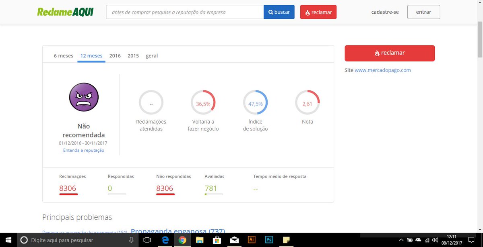The width and height of the screenshot is (483, 247).
Task: Click the 47,5% Índice de solução gauge
Action: click(255, 102)
